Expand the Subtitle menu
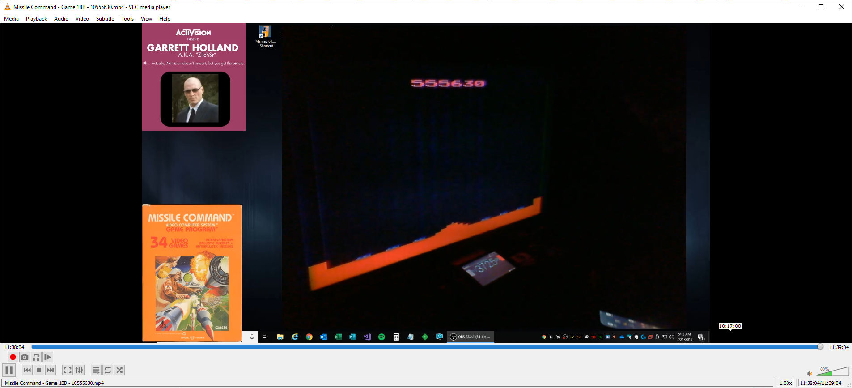The width and height of the screenshot is (852, 388). click(105, 19)
